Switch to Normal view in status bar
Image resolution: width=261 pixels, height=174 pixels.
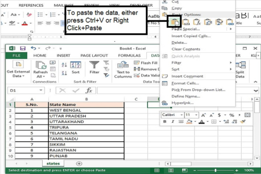point(157,170)
